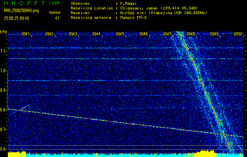Click the Receiver label

point(80,13)
